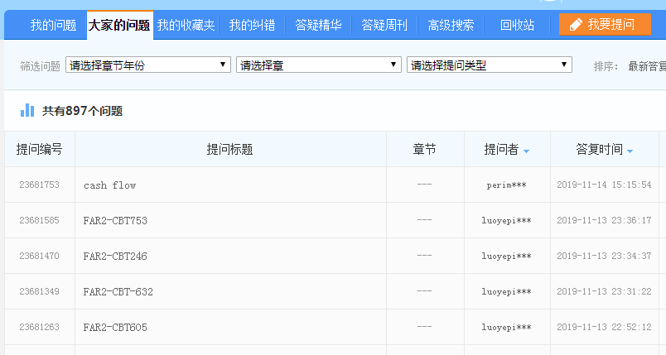Switch to 答疑周刊 tab
This screenshot has height=355, width=666.
384,26
